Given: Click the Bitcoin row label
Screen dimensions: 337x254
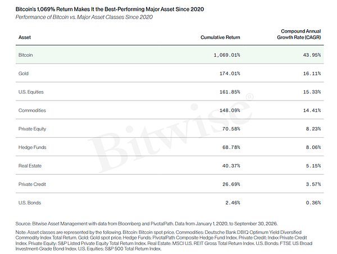Looking at the screenshot, I should (25, 55).
